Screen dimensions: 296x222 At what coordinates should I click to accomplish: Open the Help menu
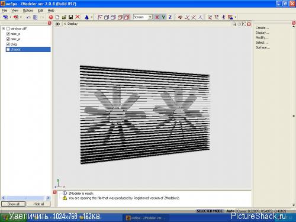coord(51,11)
